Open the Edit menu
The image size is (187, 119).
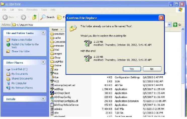[x=12, y=10]
